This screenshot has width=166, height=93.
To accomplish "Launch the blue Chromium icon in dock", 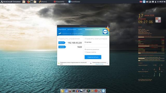I will point(66,91).
